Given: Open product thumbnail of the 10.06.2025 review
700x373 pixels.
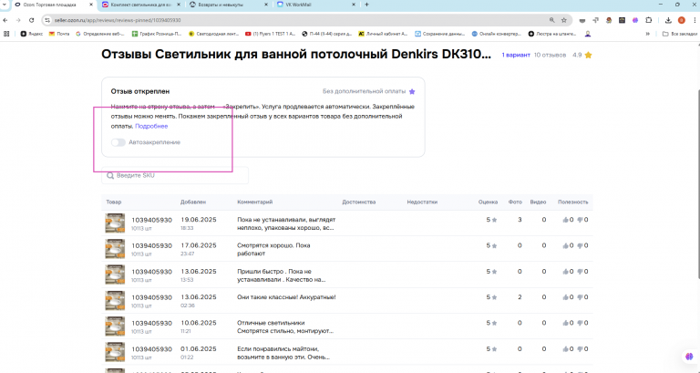Looking at the screenshot, I should point(115,326).
